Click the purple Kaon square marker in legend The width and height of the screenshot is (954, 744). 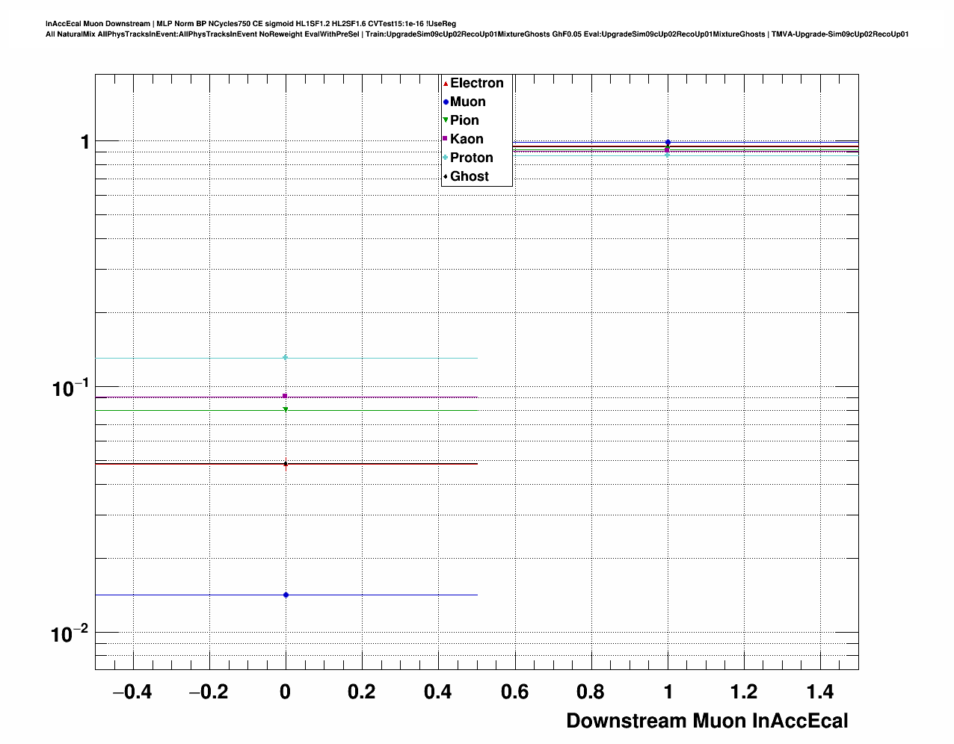446,139
